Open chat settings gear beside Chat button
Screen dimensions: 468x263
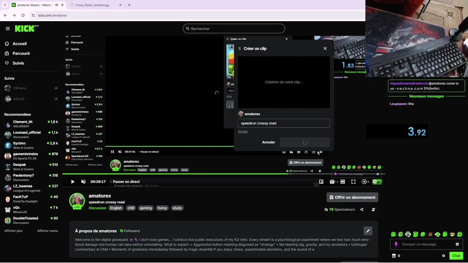[444, 256]
